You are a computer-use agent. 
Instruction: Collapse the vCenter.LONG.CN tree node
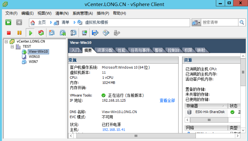[x=6, y=42]
